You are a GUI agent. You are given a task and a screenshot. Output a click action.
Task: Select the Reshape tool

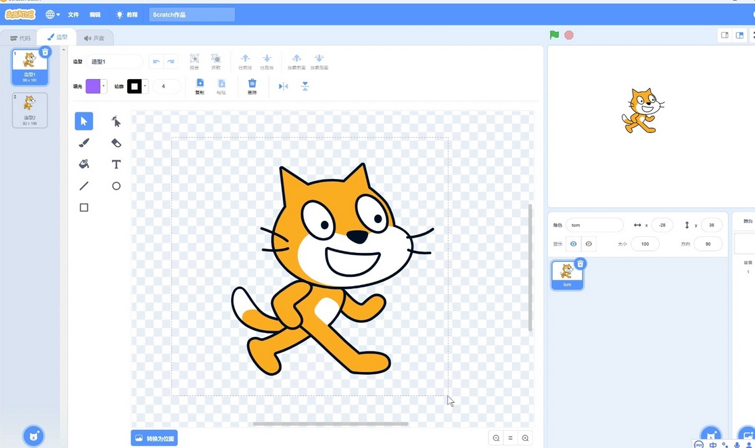116,121
